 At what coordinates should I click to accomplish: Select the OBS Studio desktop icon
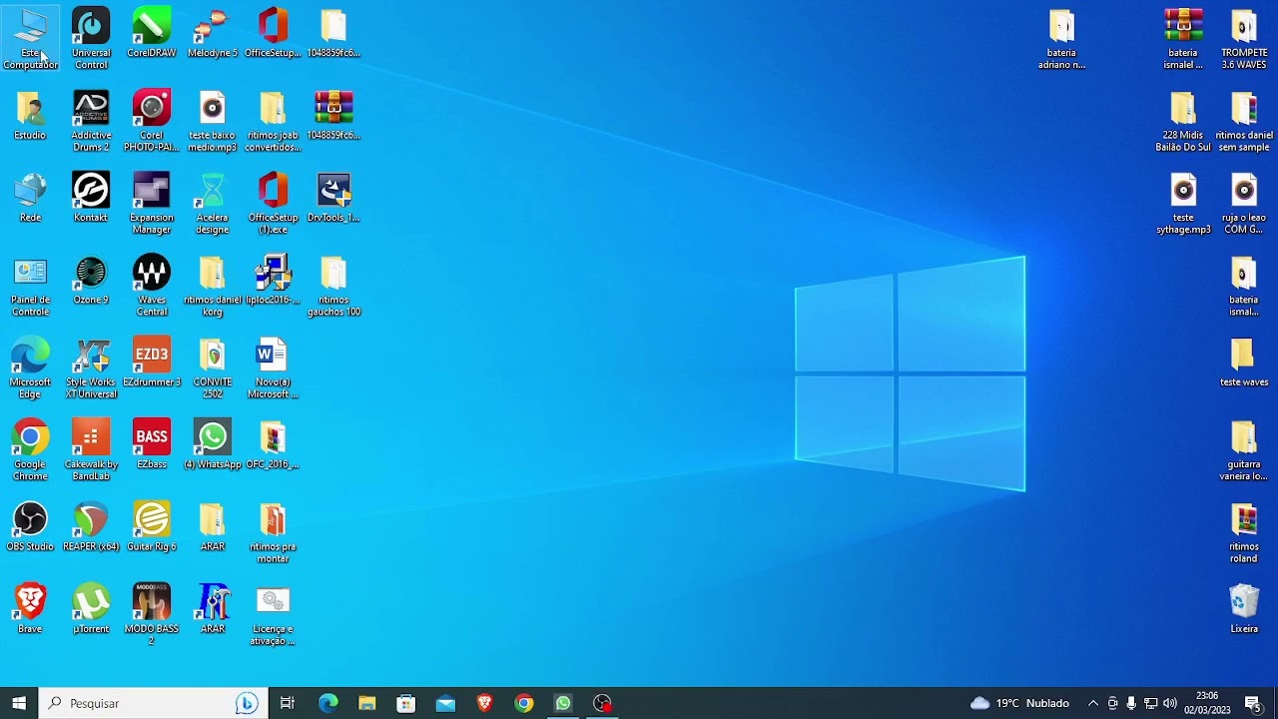[30, 527]
